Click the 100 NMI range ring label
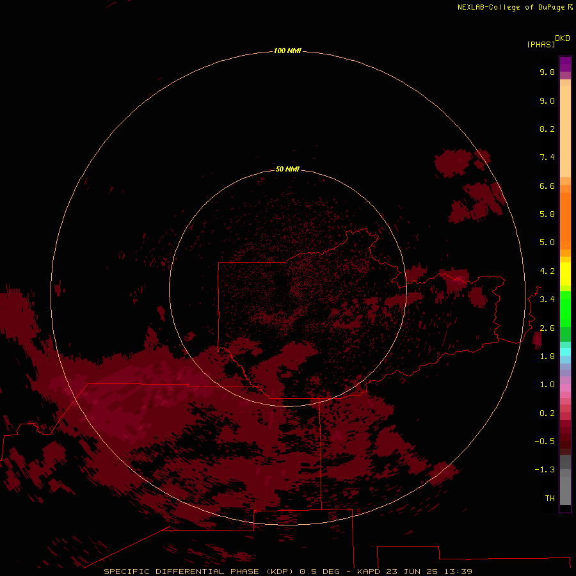 (x=287, y=51)
